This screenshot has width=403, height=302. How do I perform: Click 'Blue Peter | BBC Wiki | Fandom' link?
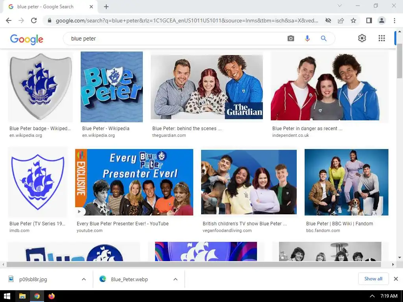click(x=340, y=224)
